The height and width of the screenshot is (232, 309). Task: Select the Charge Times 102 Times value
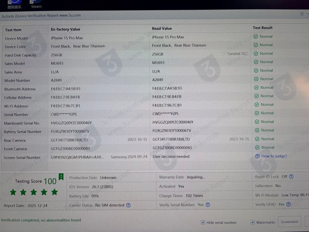tap(194, 196)
